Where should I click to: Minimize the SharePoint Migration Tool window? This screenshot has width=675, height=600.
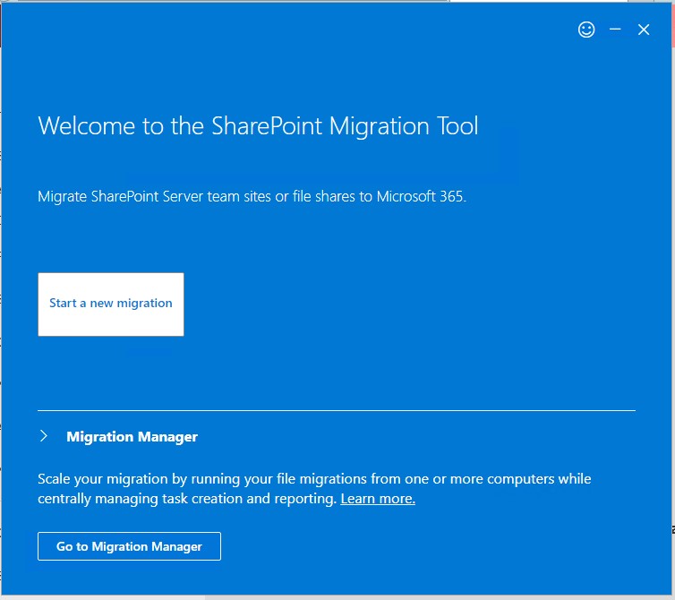(615, 30)
